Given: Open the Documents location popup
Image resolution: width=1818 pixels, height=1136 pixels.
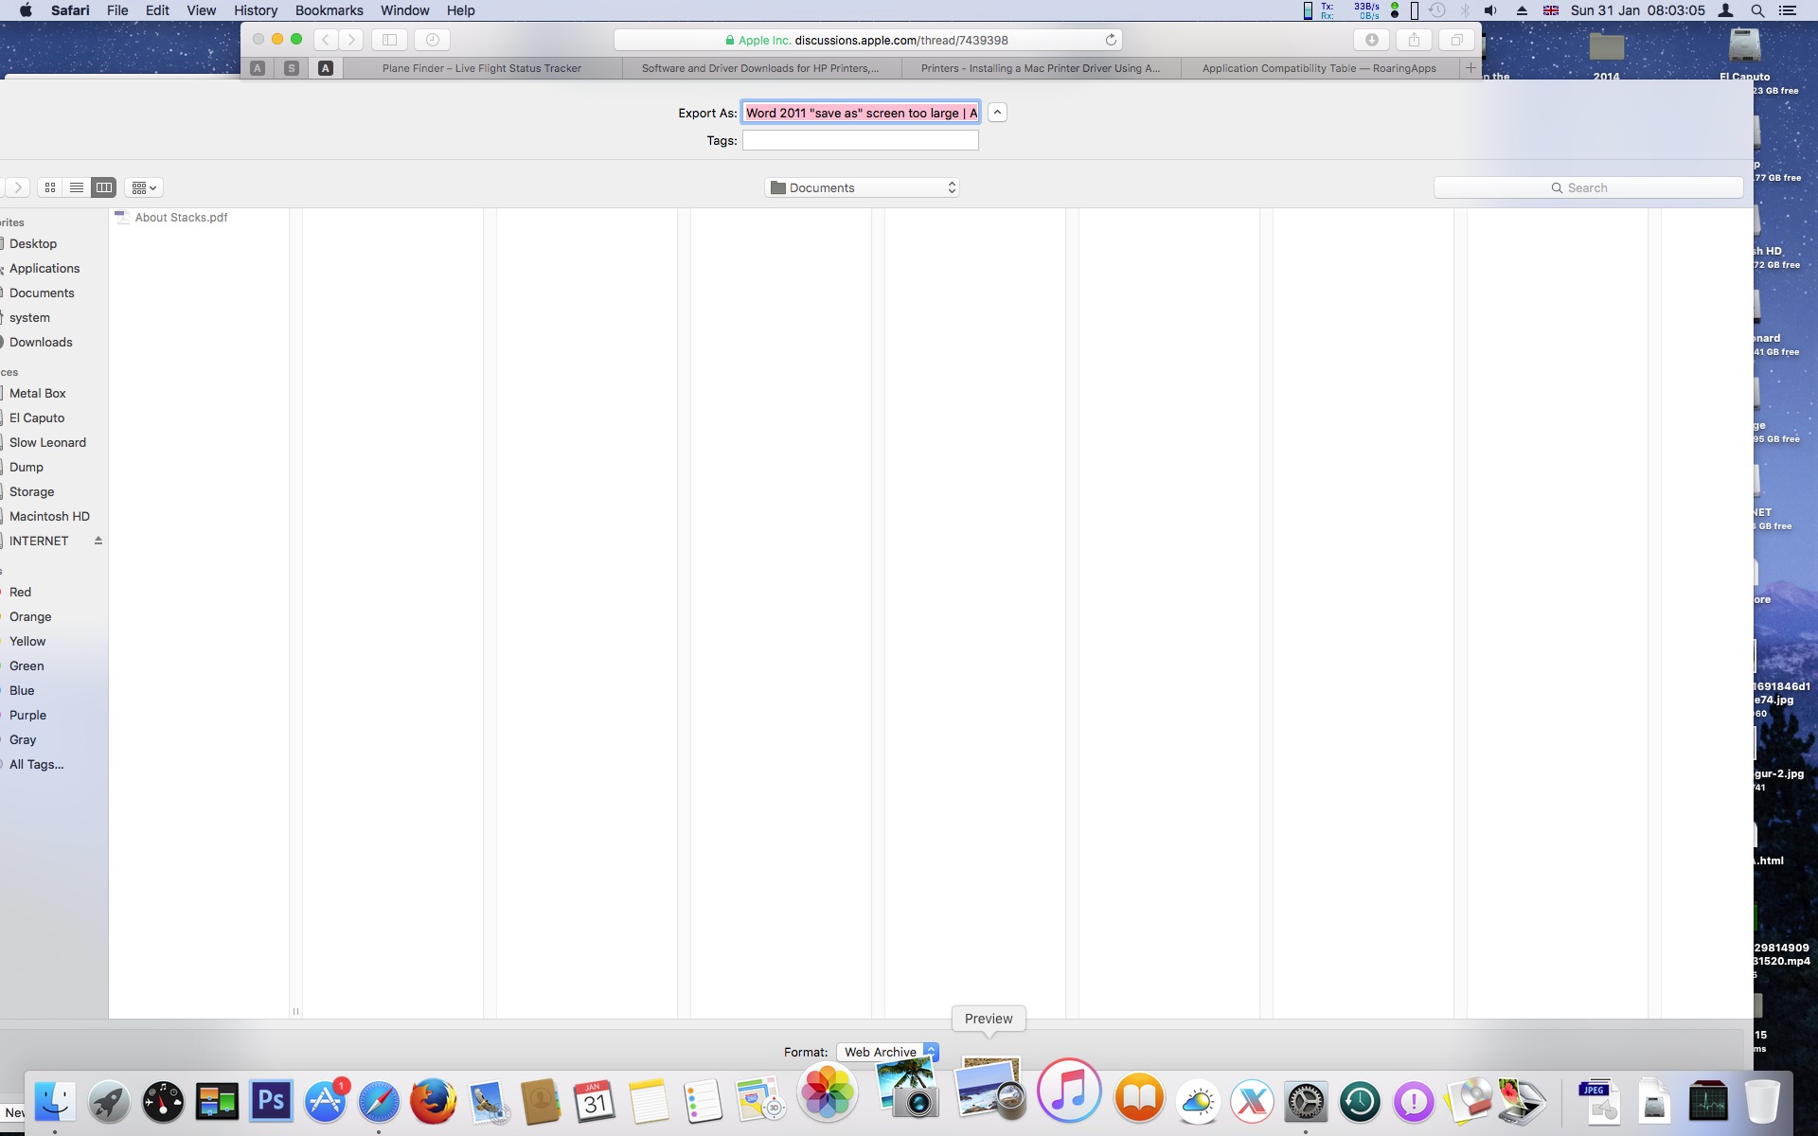Looking at the screenshot, I should [x=862, y=187].
